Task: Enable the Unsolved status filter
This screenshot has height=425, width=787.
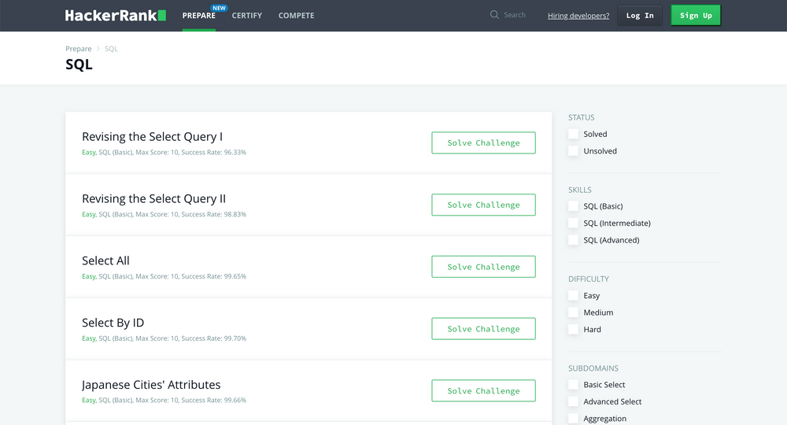Action: click(574, 151)
